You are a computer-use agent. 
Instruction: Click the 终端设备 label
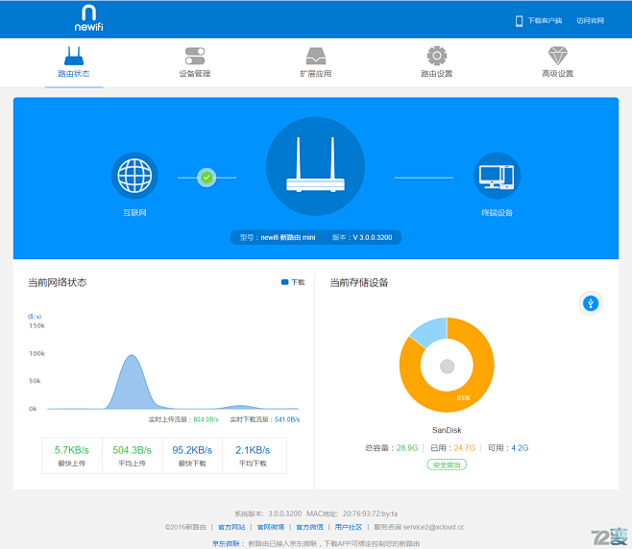pos(497,213)
